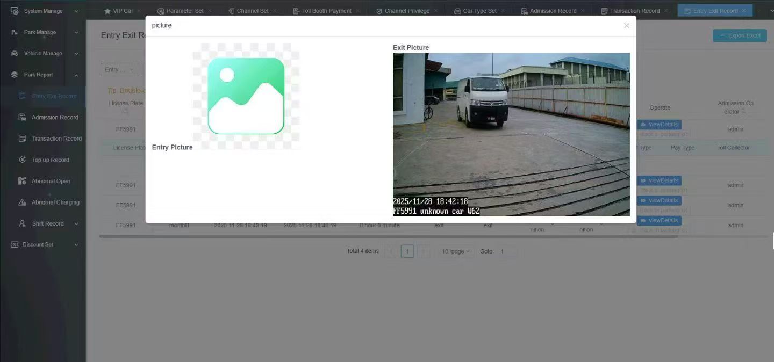Click the 'Pay Type' column header
Viewport: 774px width, 362px height.
(683, 148)
